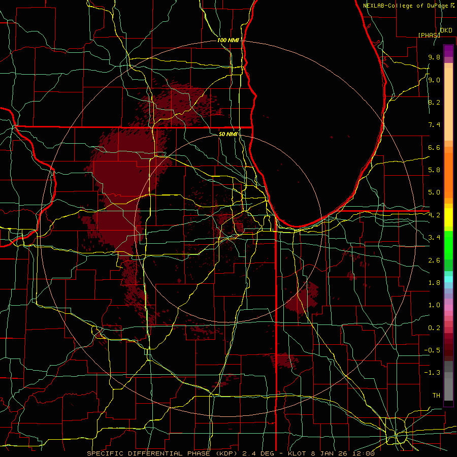457x457 pixels.
Task: Click the NEXLAB-College of DuPage credit text
Action: (406, 6)
